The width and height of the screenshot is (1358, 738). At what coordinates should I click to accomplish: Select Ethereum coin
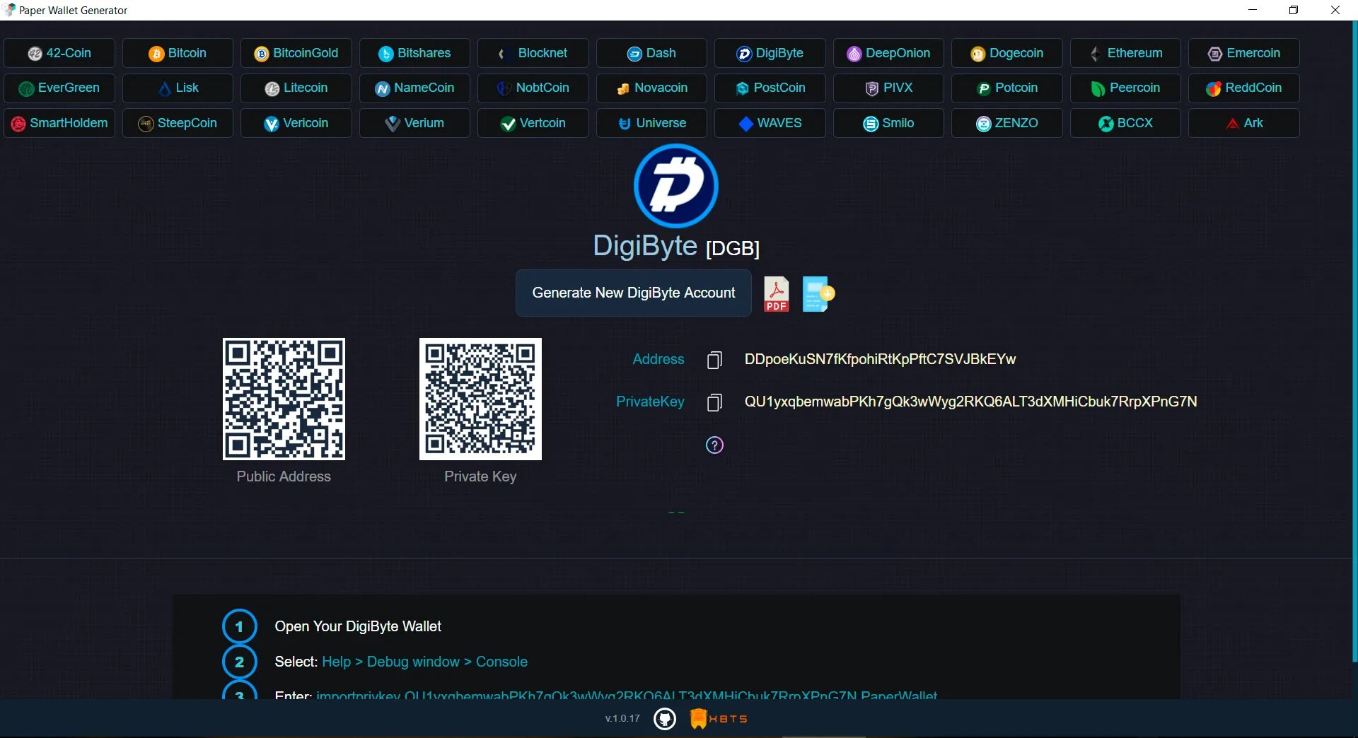[x=1125, y=53]
